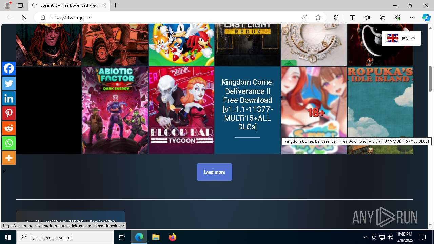Share page on Facebook
This screenshot has width=434, height=244.
pyautogui.click(x=9, y=68)
